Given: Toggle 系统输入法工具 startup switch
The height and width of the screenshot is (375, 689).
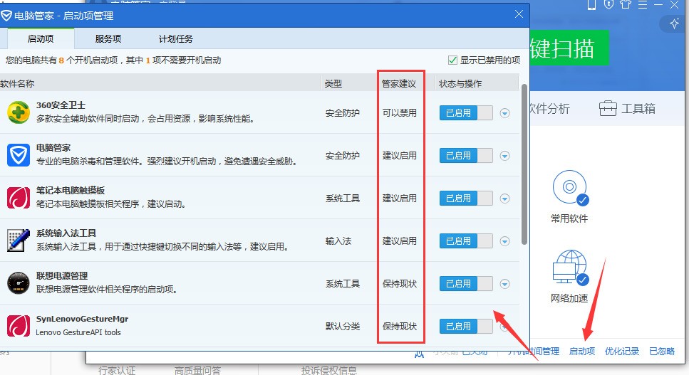Looking at the screenshot, I should [466, 241].
